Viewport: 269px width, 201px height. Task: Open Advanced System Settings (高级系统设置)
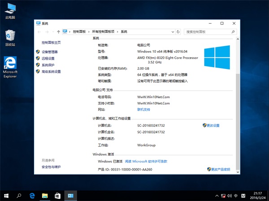tap(51, 71)
